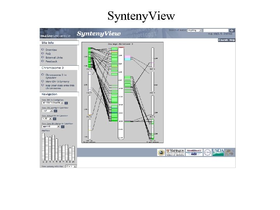This screenshot has height=210, width=280.
Task: Select chromosome 8 in the MapView ideogram
Action: (66, 152)
